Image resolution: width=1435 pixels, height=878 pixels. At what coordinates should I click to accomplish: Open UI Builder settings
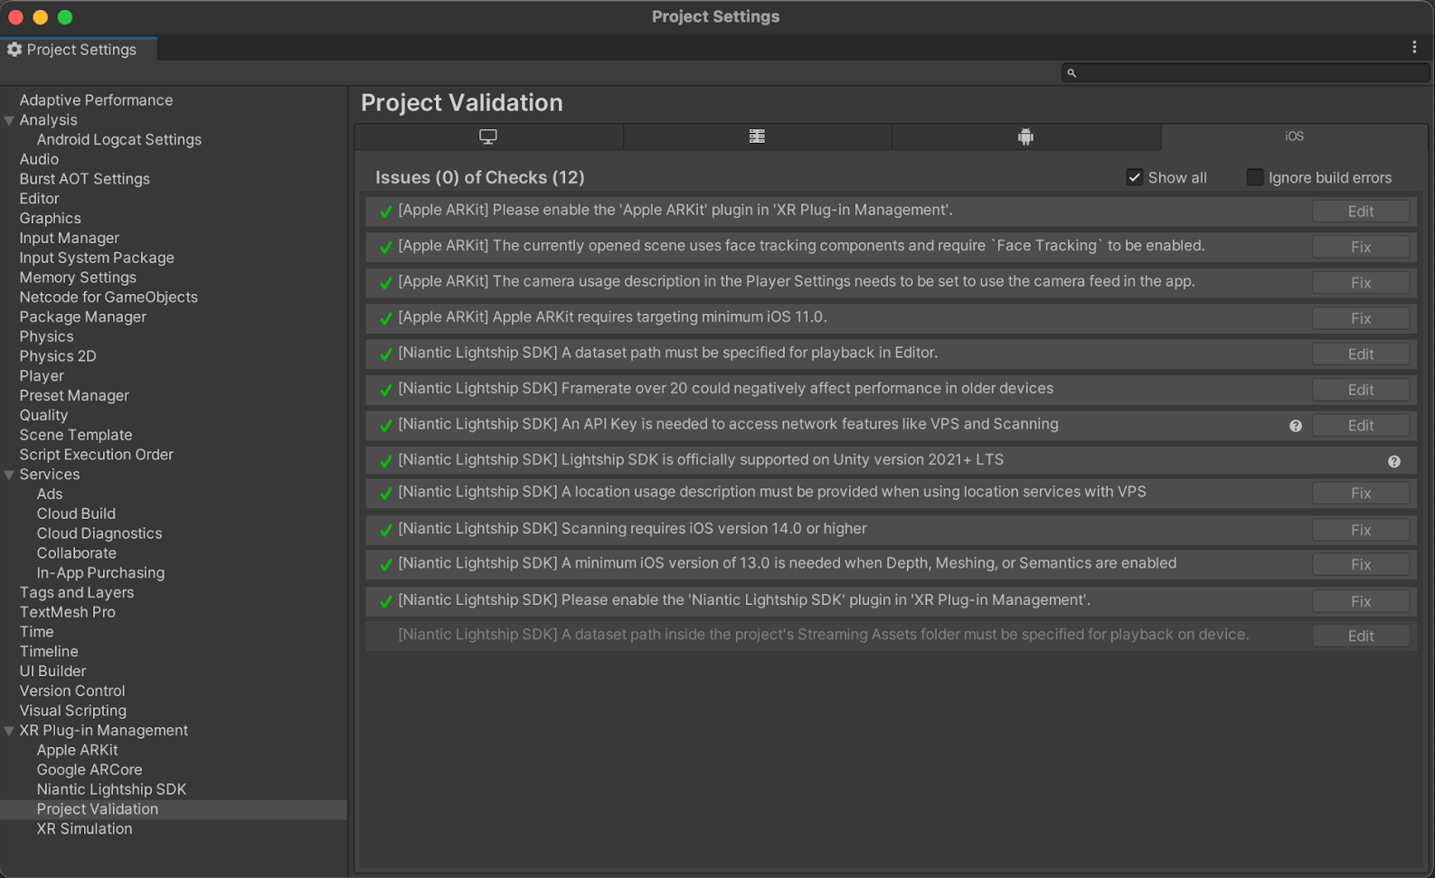[x=52, y=671]
